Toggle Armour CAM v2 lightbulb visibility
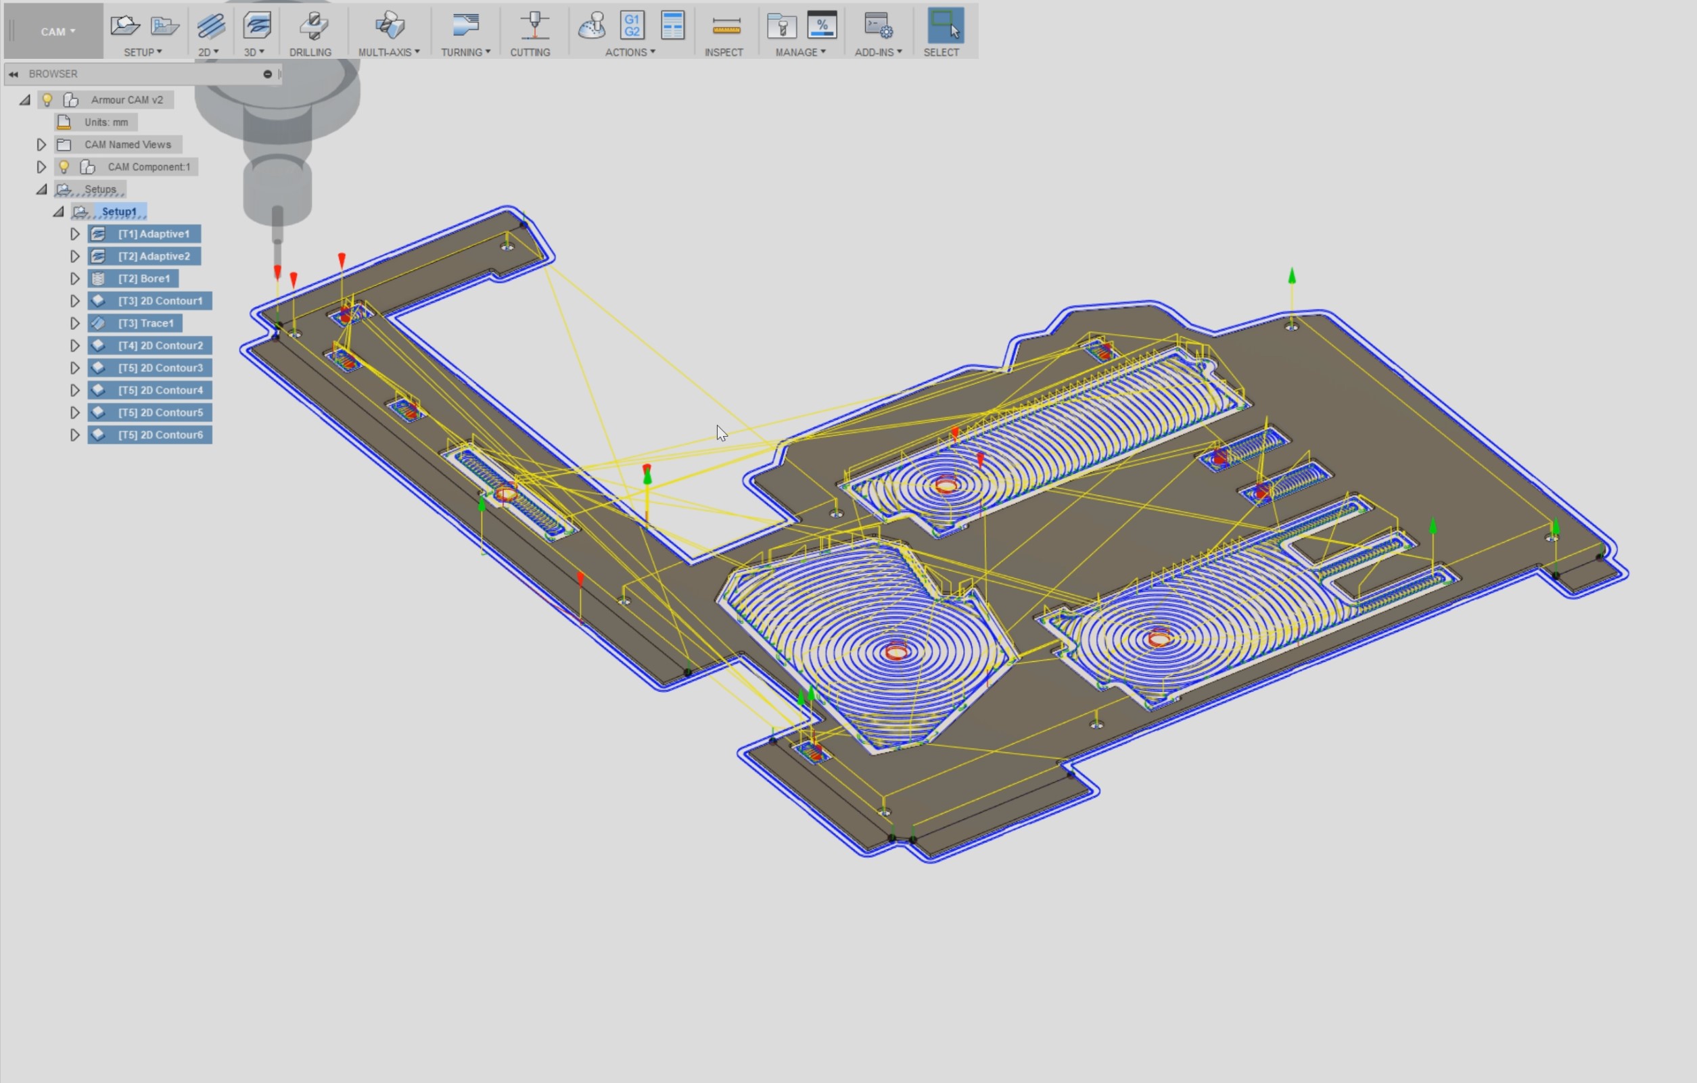Image resolution: width=1697 pixels, height=1083 pixels. tap(47, 99)
